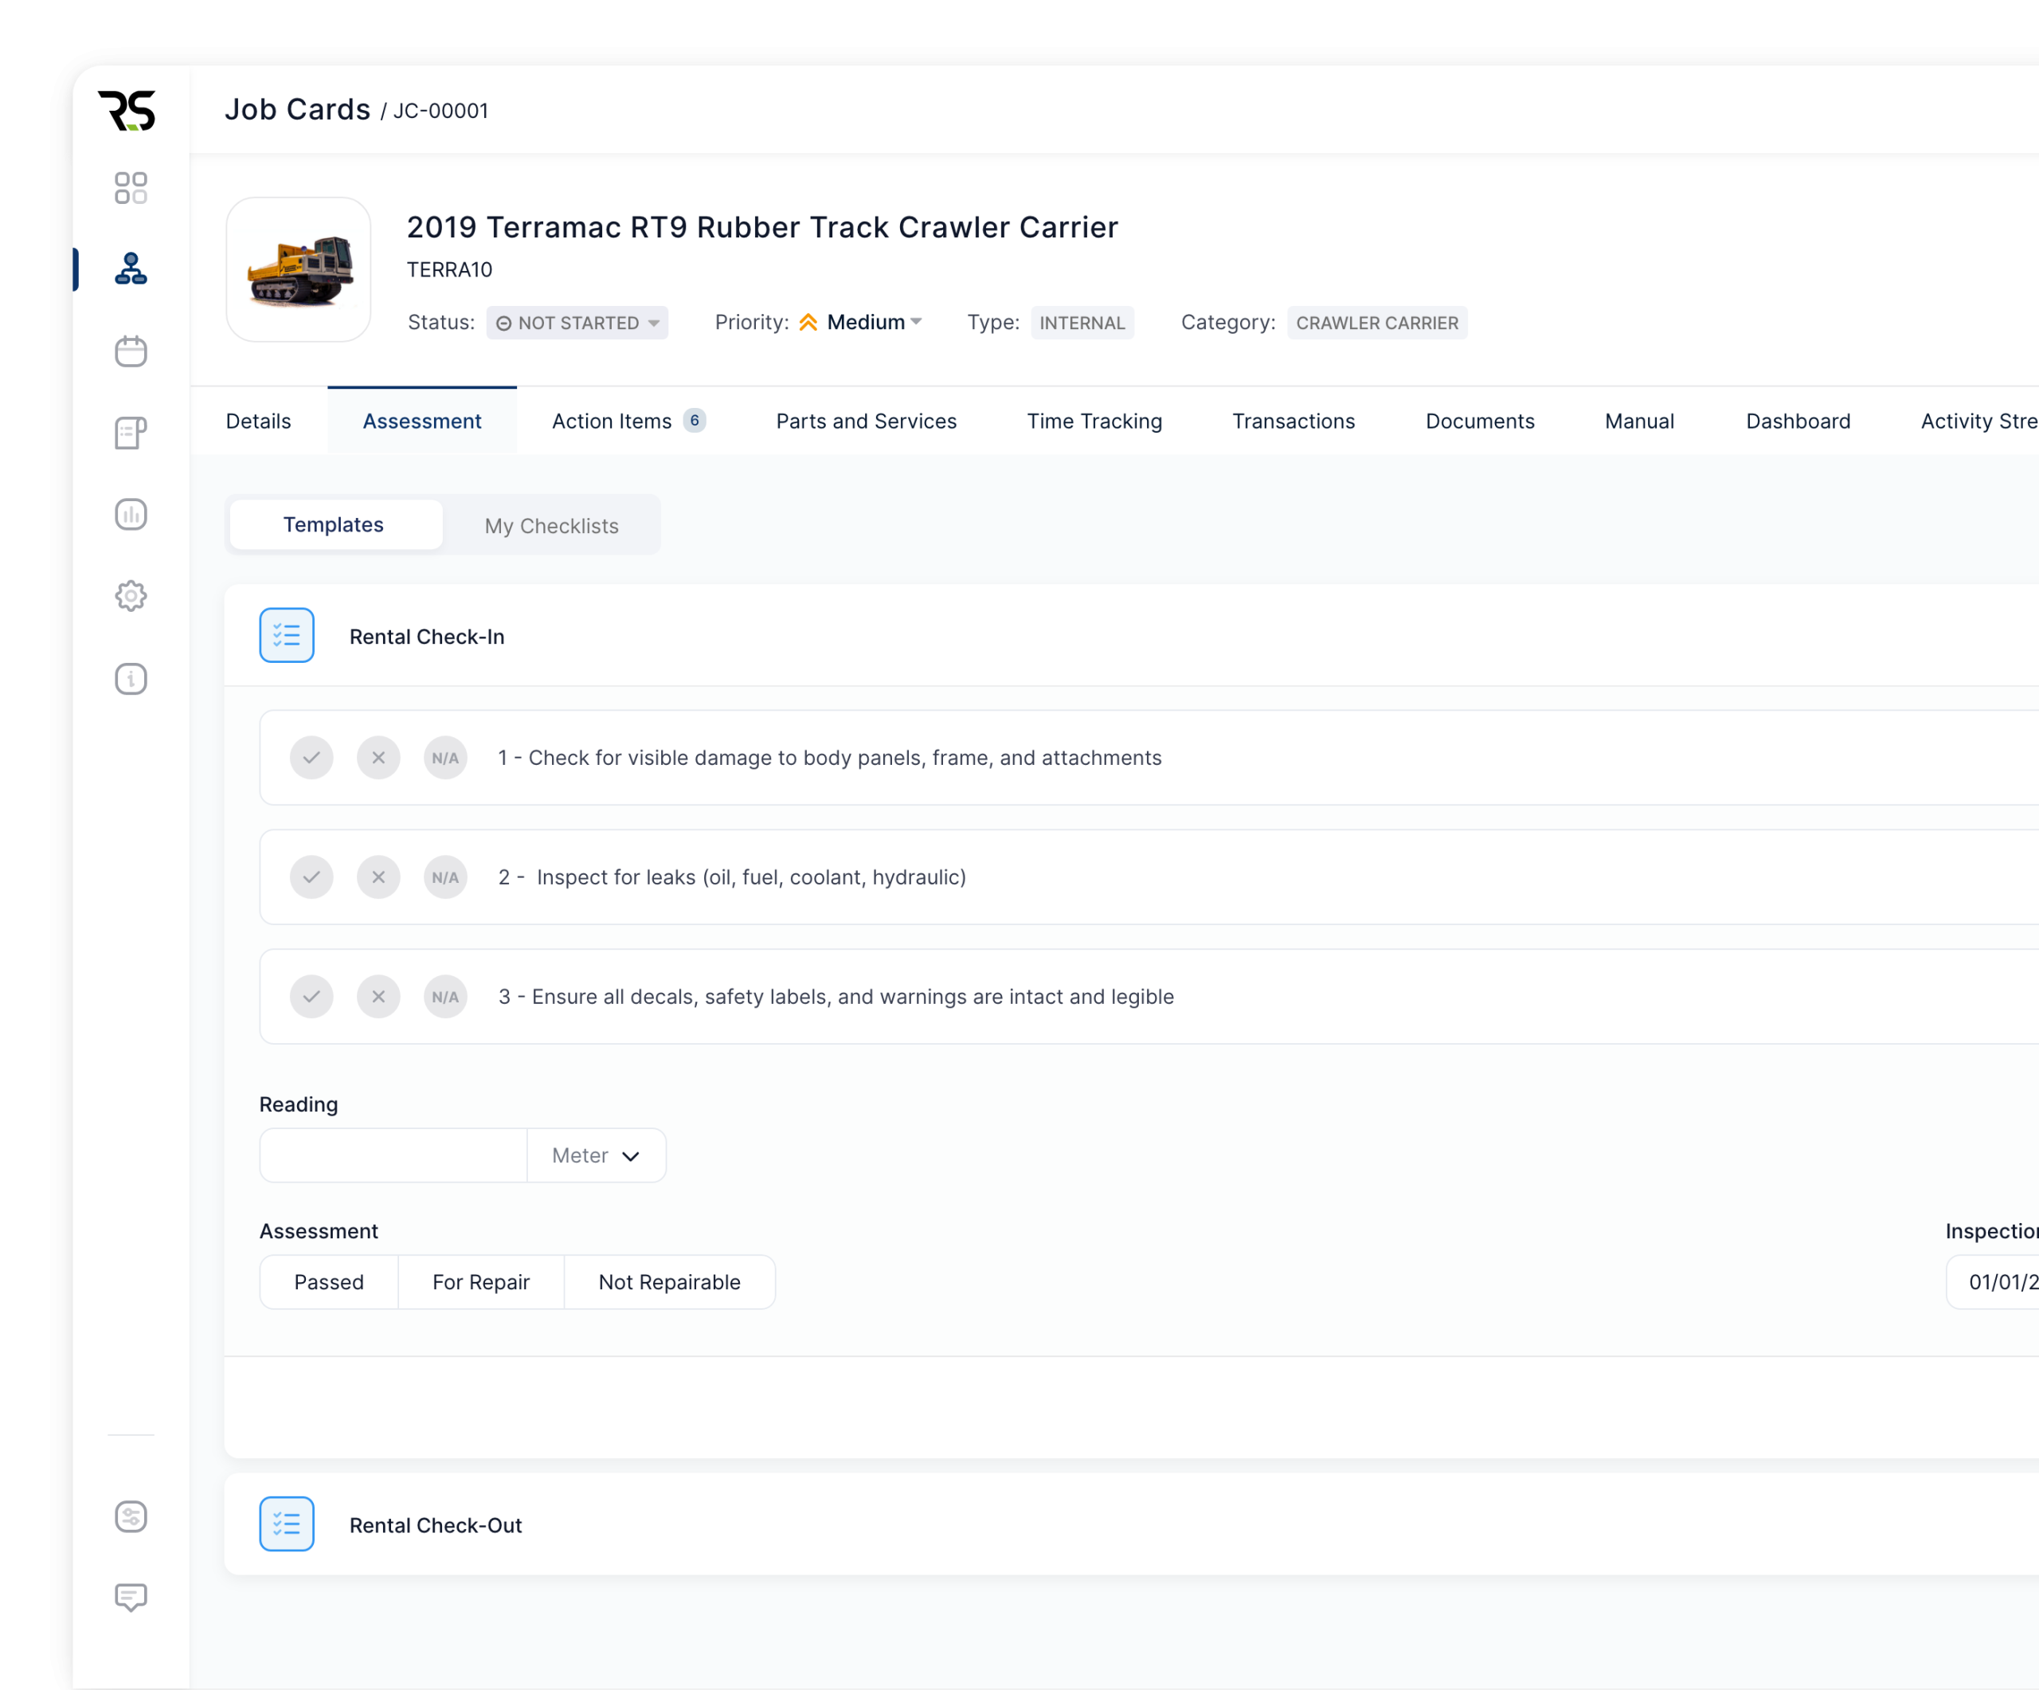
Task: Mark item 2 leak inspection as failed
Action: pyautogui.click(x=378, y=877)
